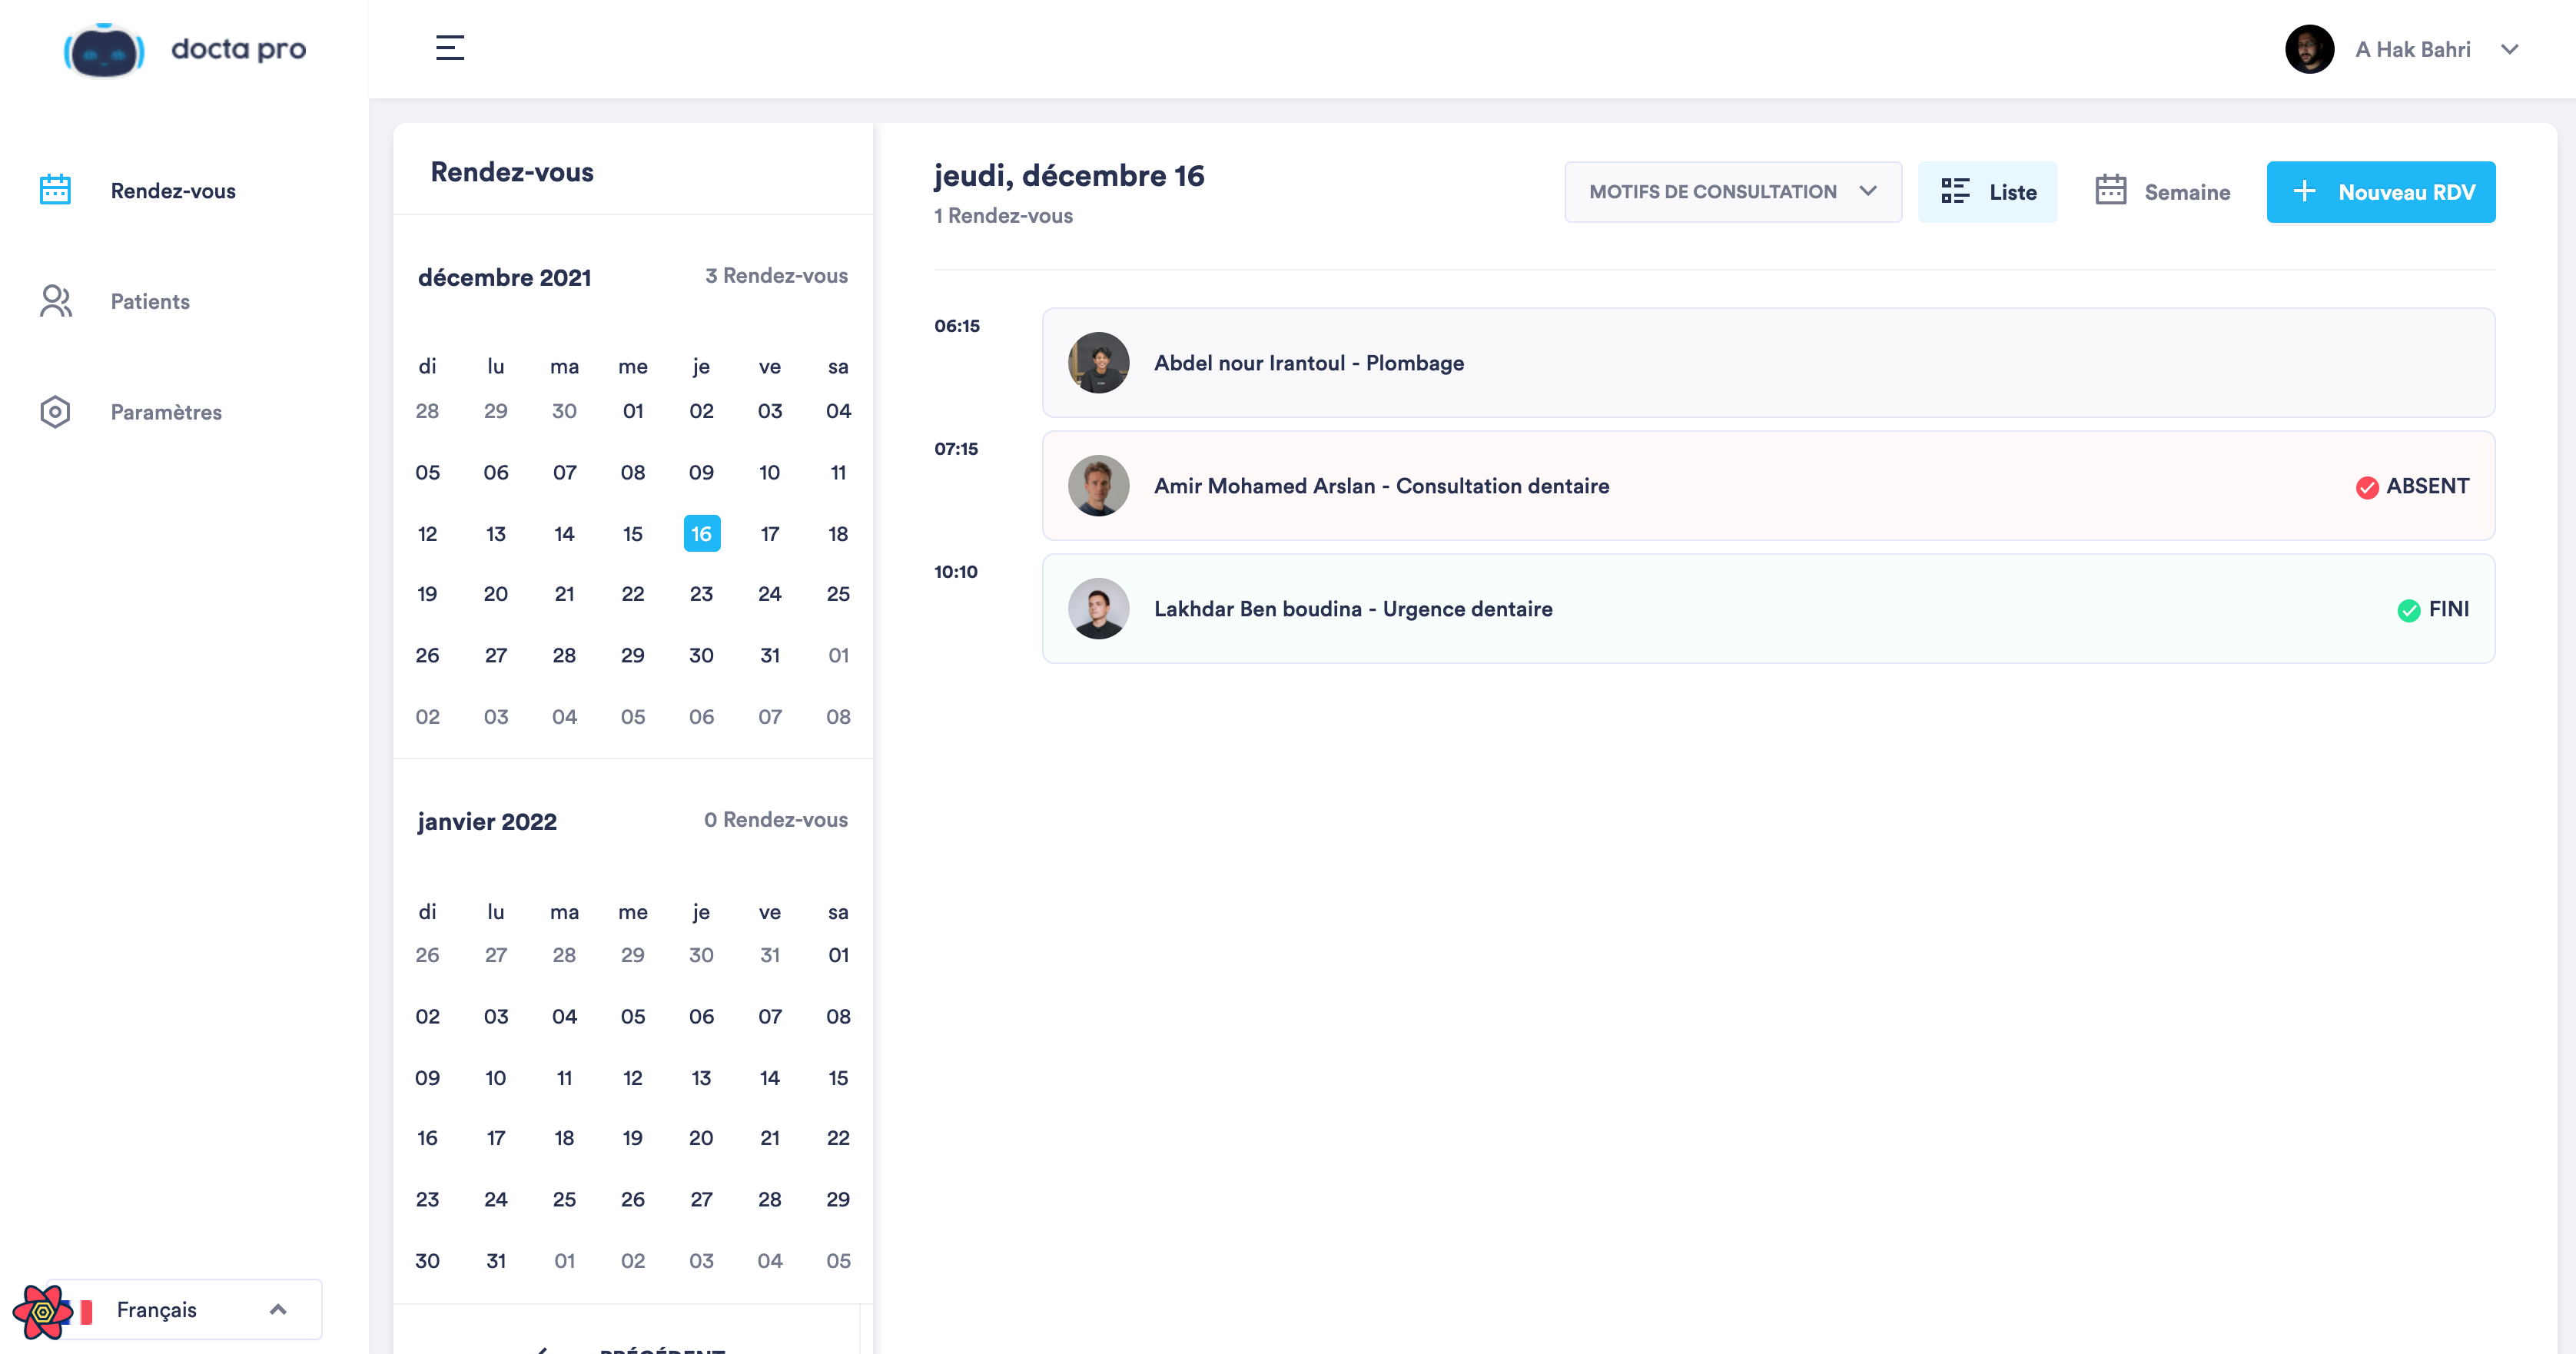This screenshot has width=2576, height=1354.
Task: Select January 14 in janvier calendar
Action: pos(769,1078)
